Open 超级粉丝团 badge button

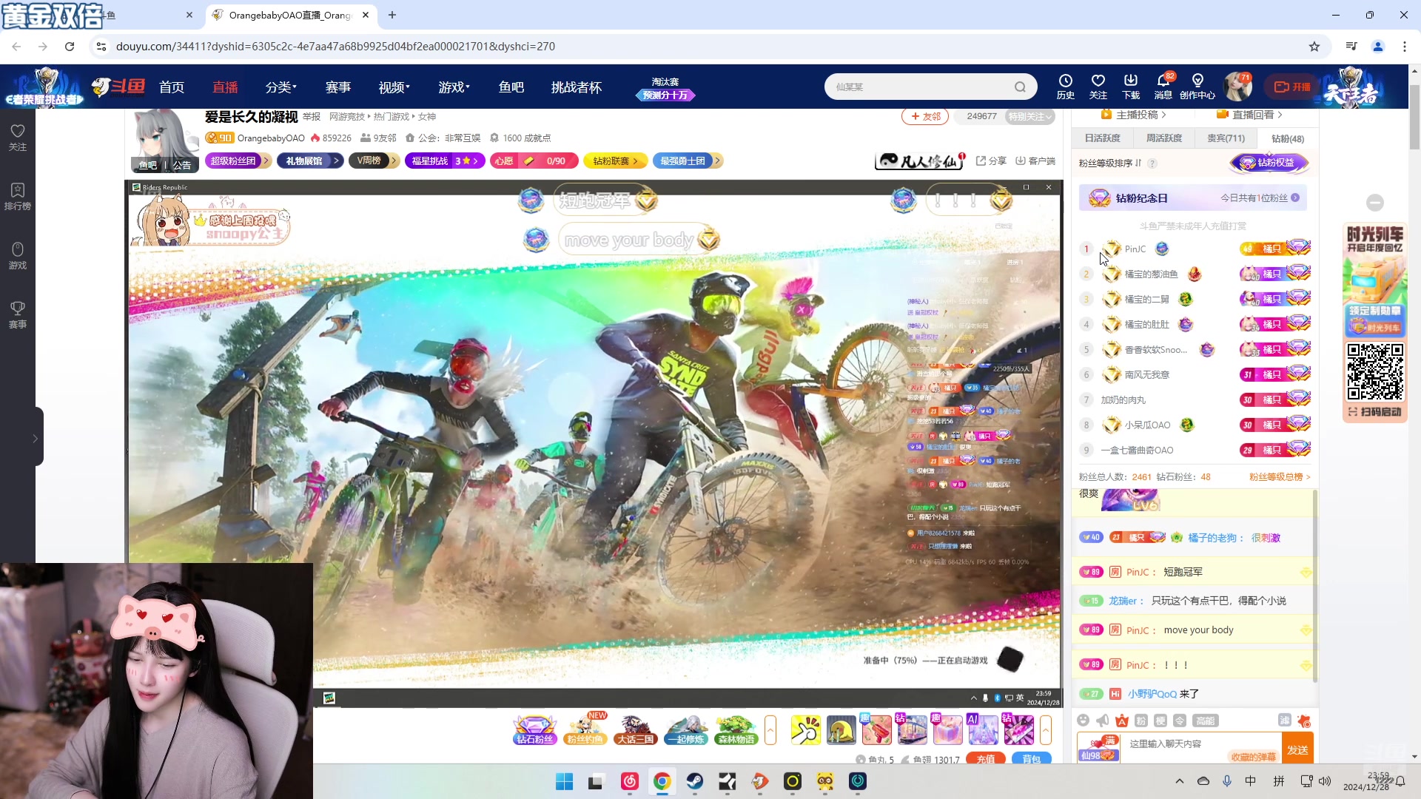coord(238,161)
